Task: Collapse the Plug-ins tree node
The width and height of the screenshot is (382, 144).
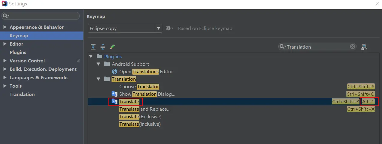Action: click(91, 56)
